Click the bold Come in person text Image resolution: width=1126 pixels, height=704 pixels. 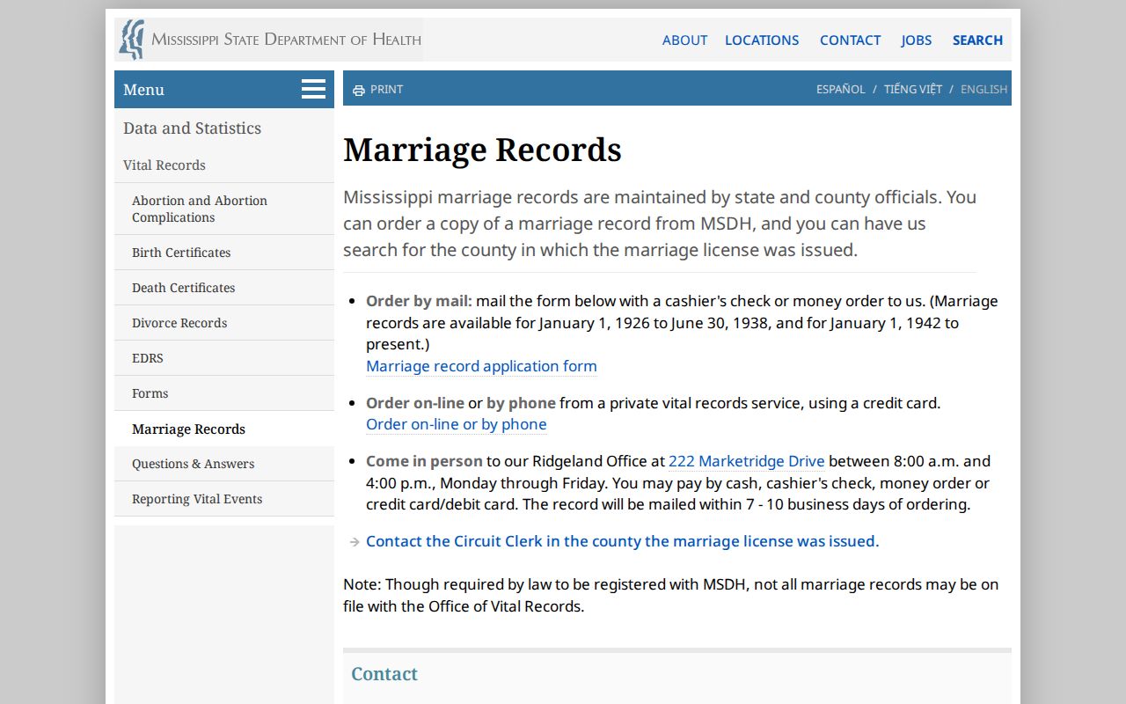tap(424, 461)
